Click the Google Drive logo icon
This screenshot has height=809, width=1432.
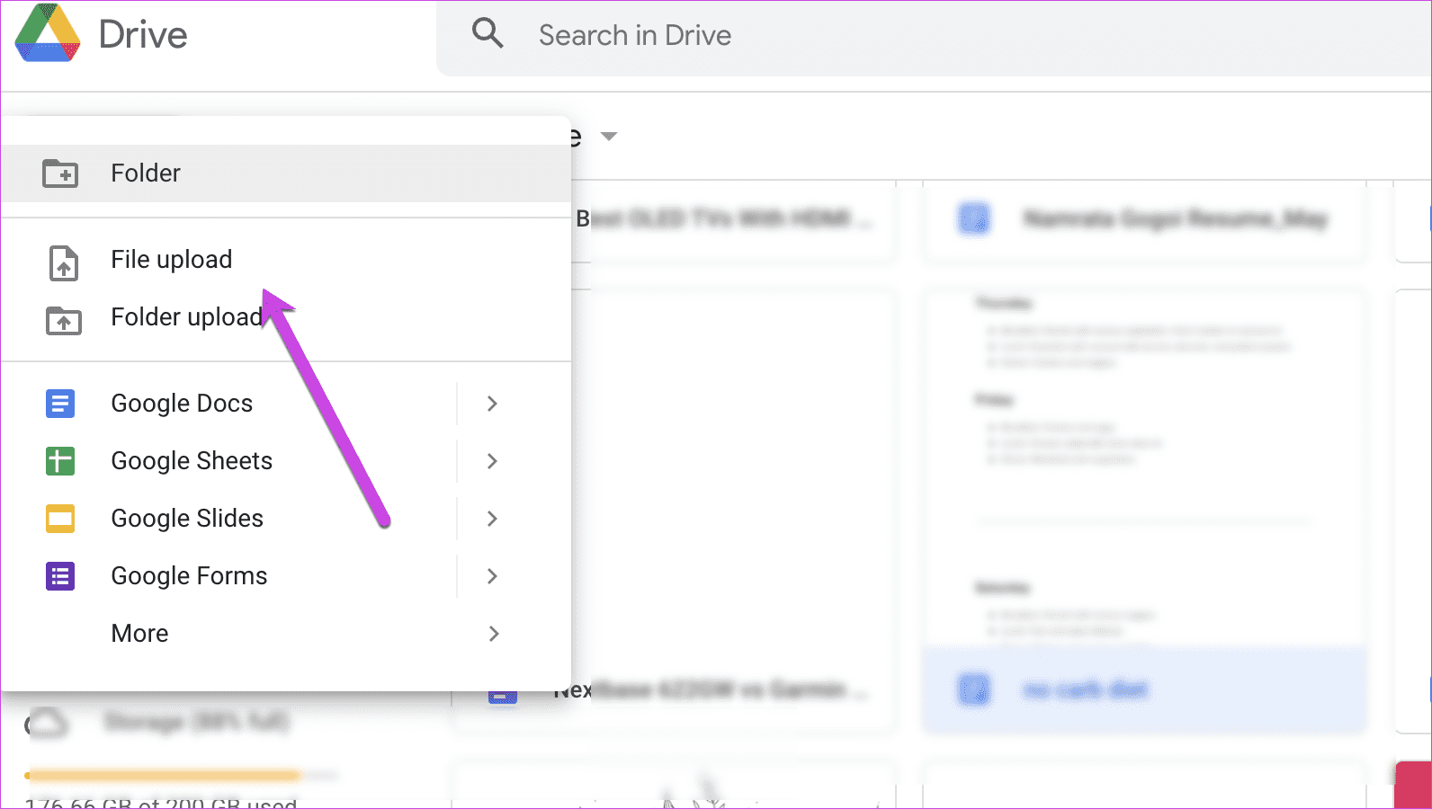(x=48, y=34)
